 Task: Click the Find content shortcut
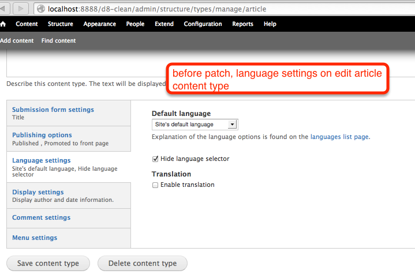coord(58,41)
